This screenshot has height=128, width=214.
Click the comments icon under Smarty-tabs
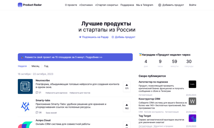(37, 113)
